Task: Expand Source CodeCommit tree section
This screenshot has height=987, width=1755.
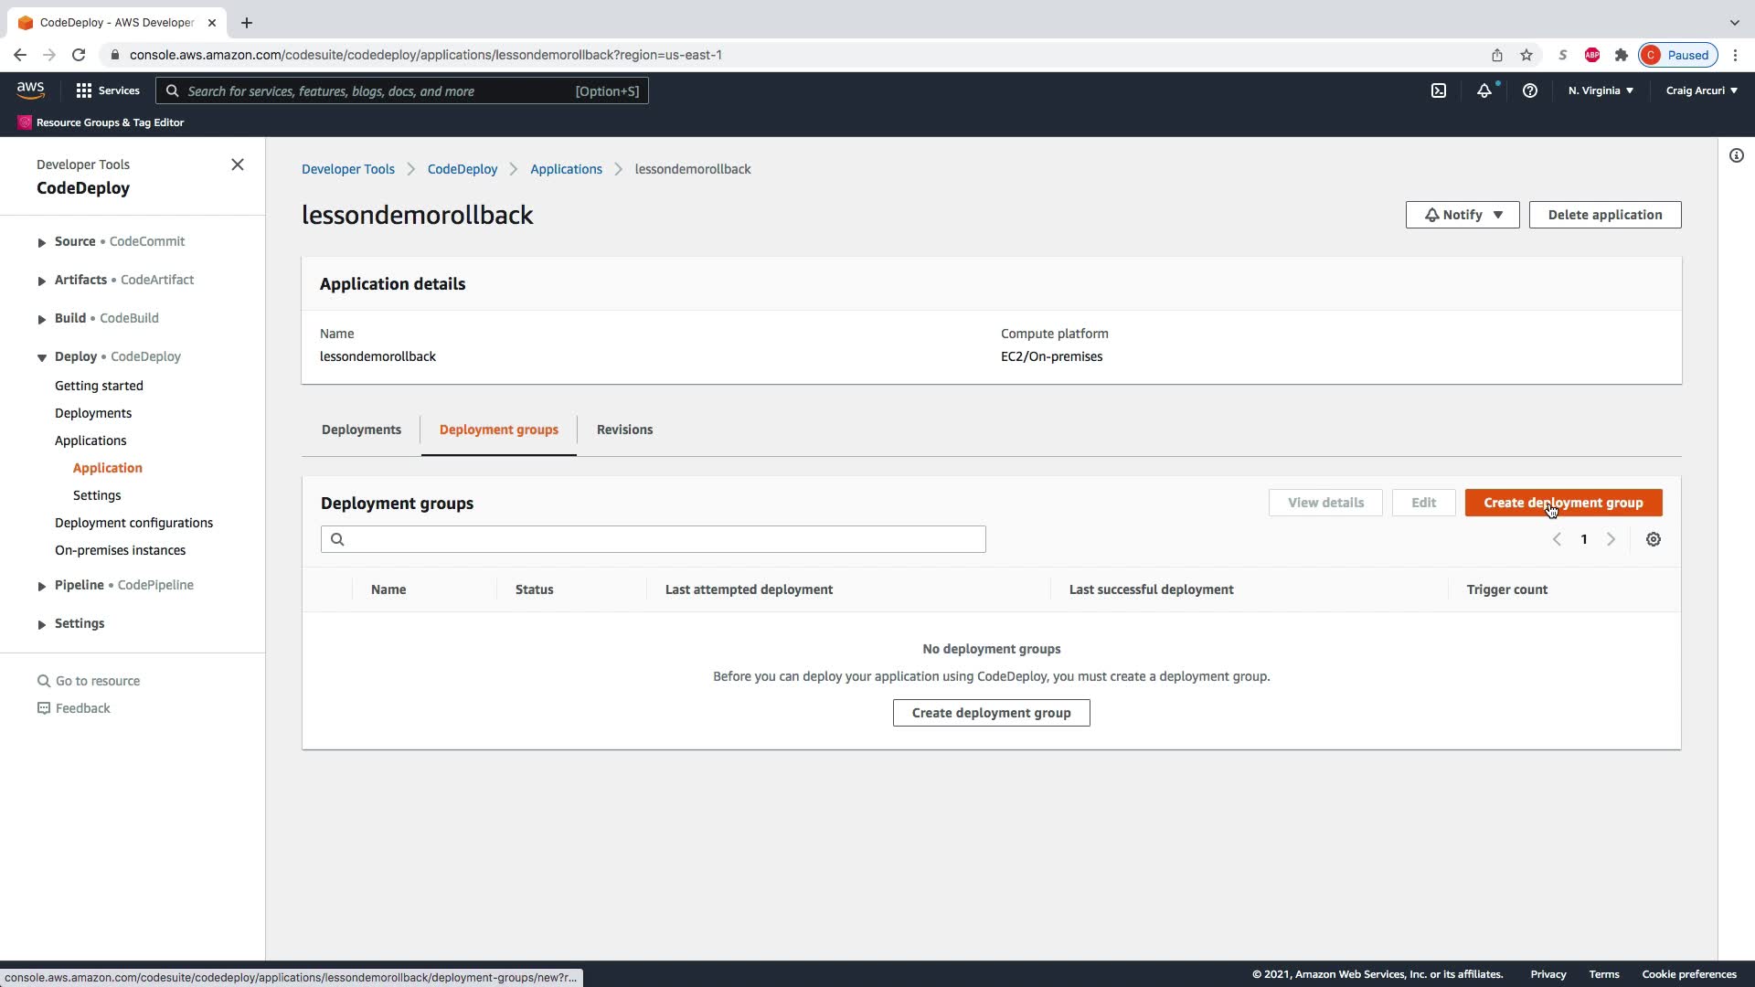Action: pyautogui.click(x=42, y=242)
